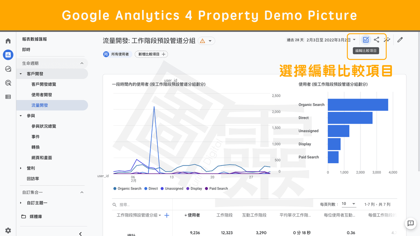Click the Organic Search legend color dot
Screen dimensions: 420x236
[x=115, y=188]
